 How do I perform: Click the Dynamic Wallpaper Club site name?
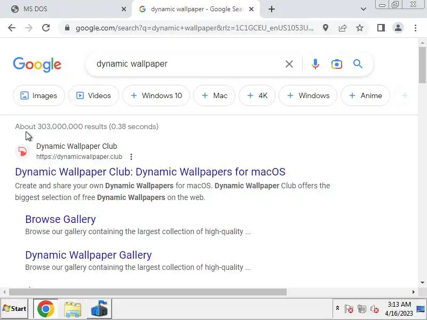click(x=76, y=146)
